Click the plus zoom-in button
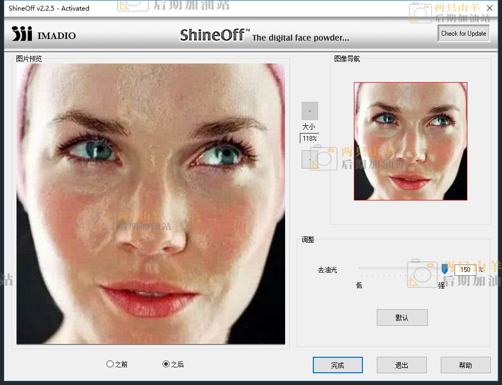This screenshot has height=385, width=502. (x=310, y=111)
